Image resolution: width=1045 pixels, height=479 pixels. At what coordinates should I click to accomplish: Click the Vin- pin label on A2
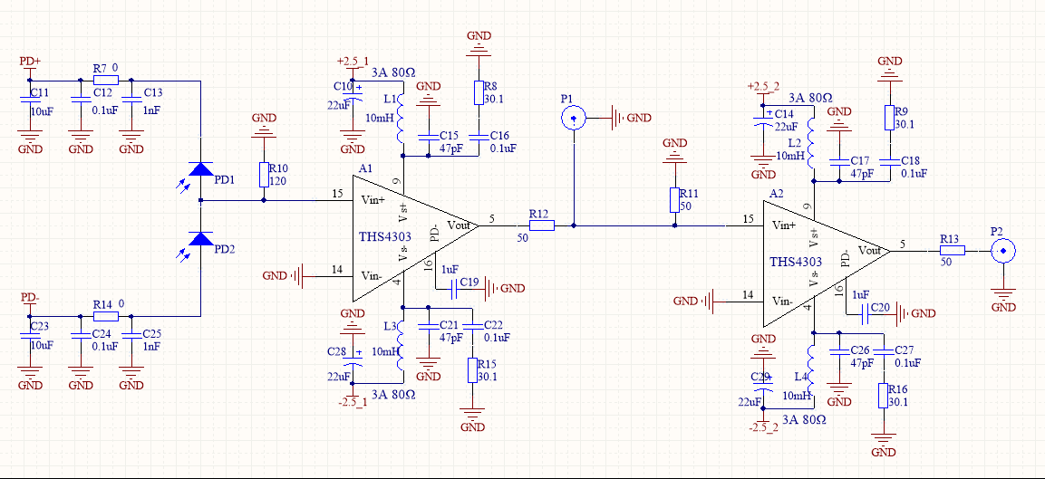coord(782,302)
